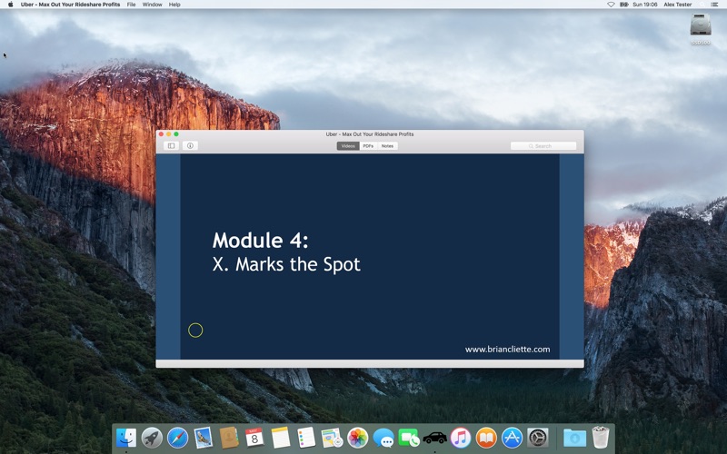The width and height of the screenshot is (727, 454).
Task: Open the Mail stamp icon in Dock
Action: click(x=203, y=438)
